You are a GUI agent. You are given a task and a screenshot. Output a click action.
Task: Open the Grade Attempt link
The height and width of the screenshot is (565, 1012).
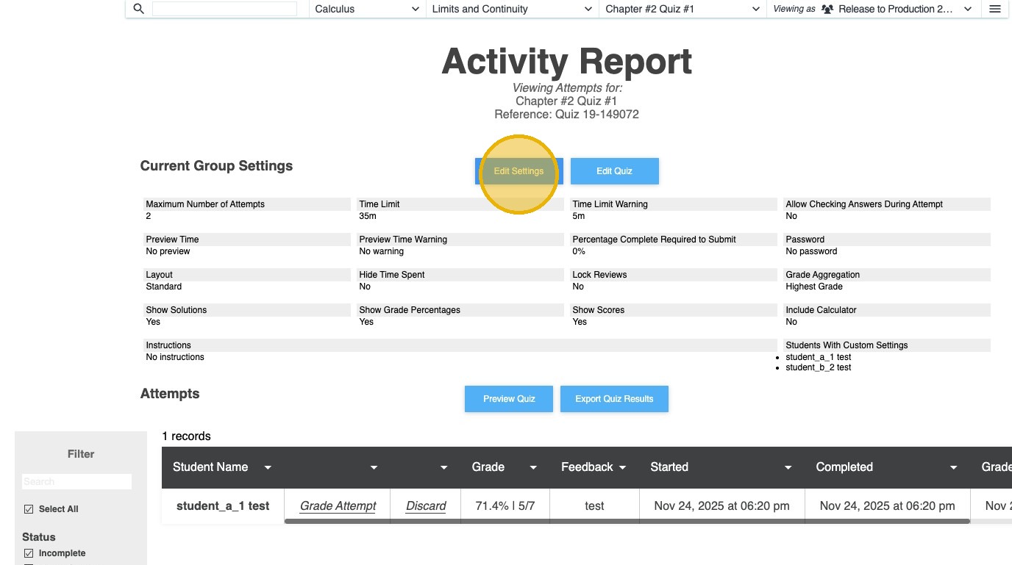click(x=338, y=506)
